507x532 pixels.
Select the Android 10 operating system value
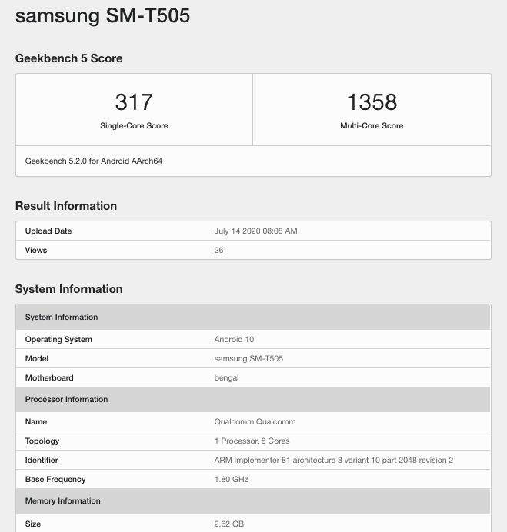tap(234, 339)
